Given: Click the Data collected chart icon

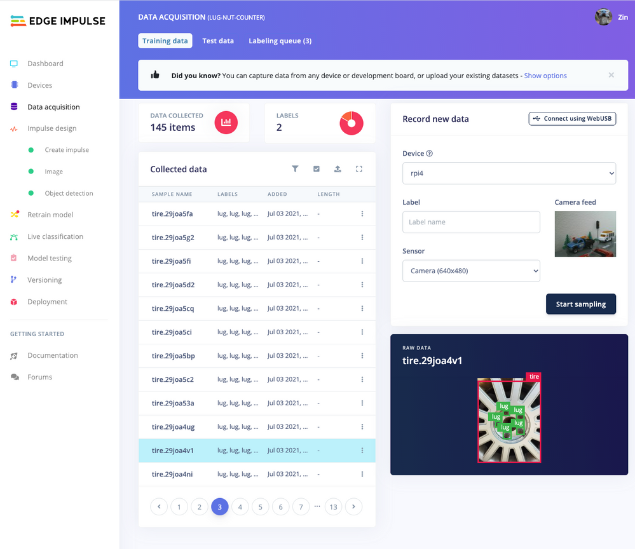Looking at the screenshot, I should coord(226,122).
